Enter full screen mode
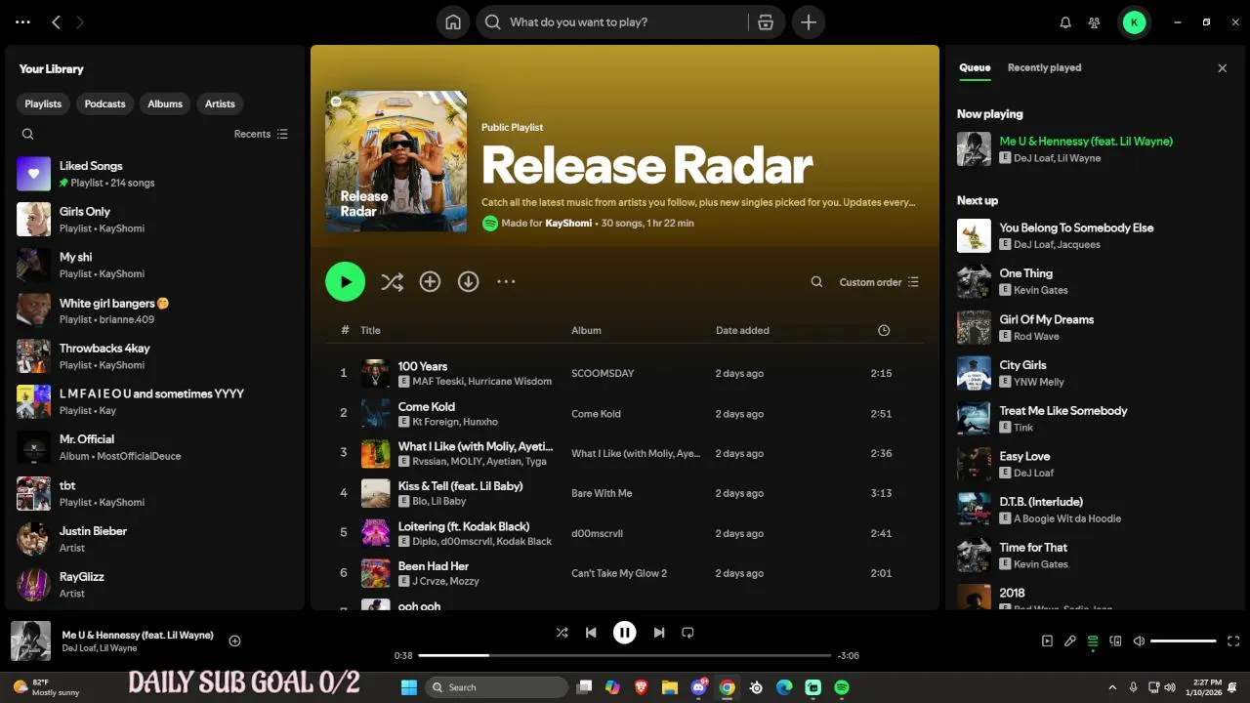The height and width of the screenshot is (703, 1250). 1233,641
